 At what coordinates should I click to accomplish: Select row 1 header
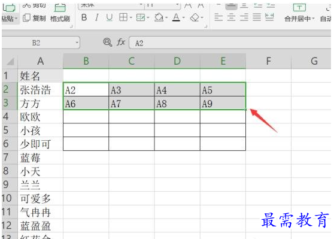coord(10,75)
